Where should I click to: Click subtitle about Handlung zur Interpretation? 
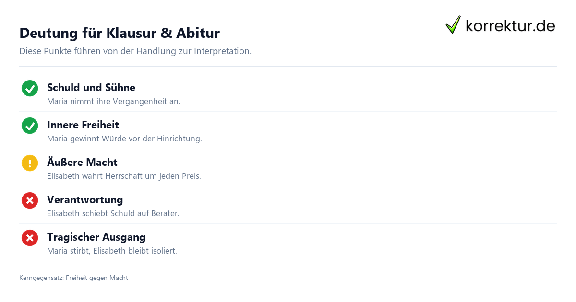tap(135, 51)
